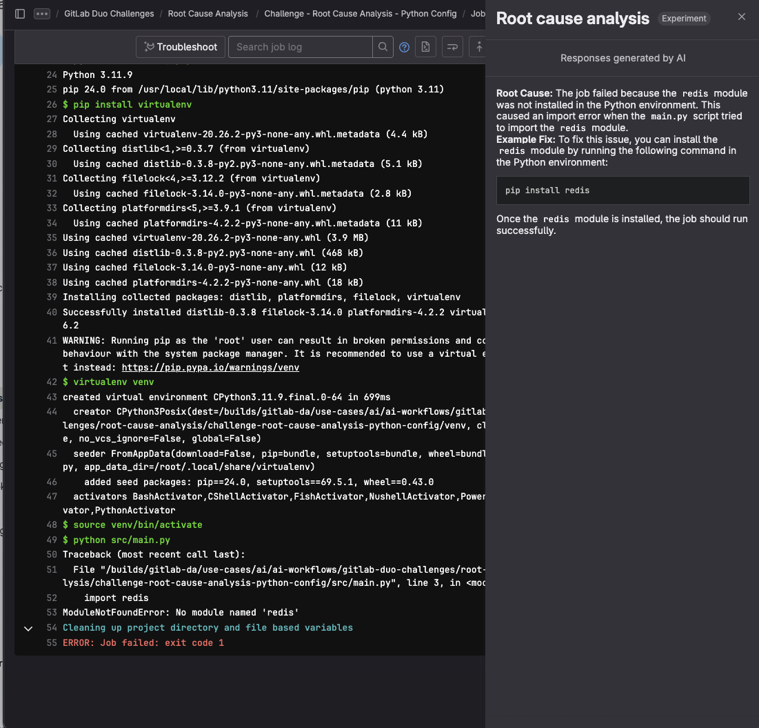Collapse the Cleaning up project directory section
Viewport: 759px width, 728px height.
tap(28, 629)
